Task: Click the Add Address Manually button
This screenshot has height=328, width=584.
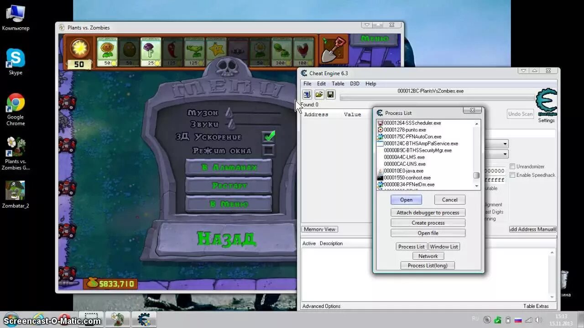Action: [x=532, y=229]
